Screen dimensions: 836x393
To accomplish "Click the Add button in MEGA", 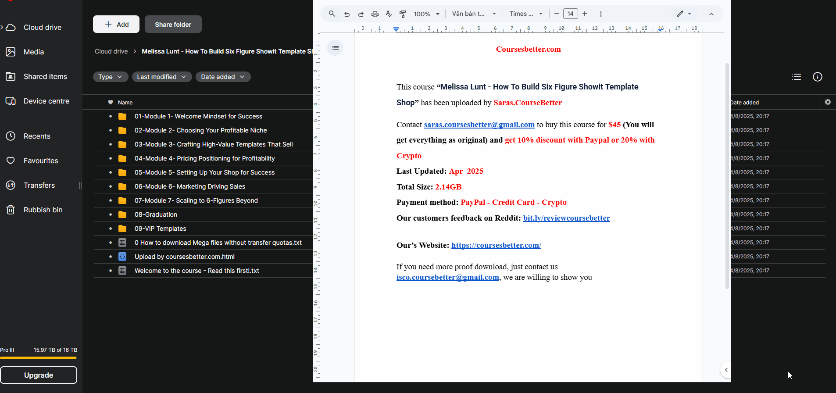I will [x=116, y=24].
